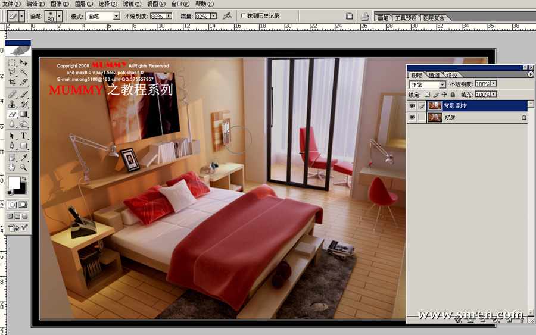
Task: Open the 图层复合 palette tab
Action: [434, 18]
